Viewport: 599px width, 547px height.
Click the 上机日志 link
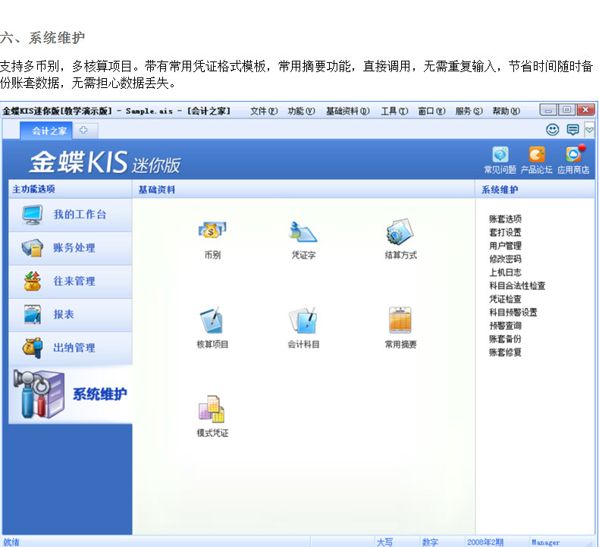pyautogui.click(x=505, y=272)
